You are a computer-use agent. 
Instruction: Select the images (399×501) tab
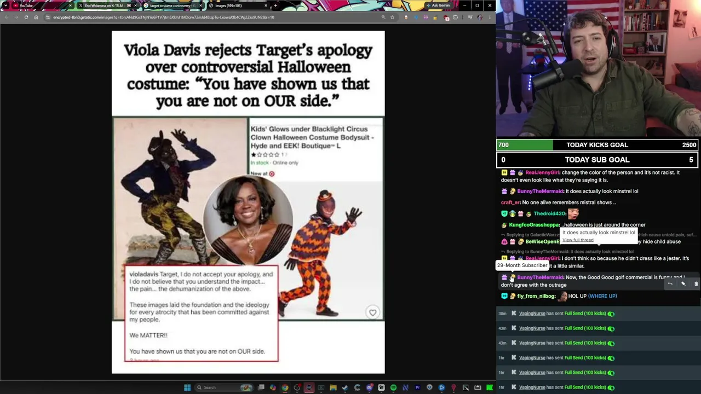[238, 5]
